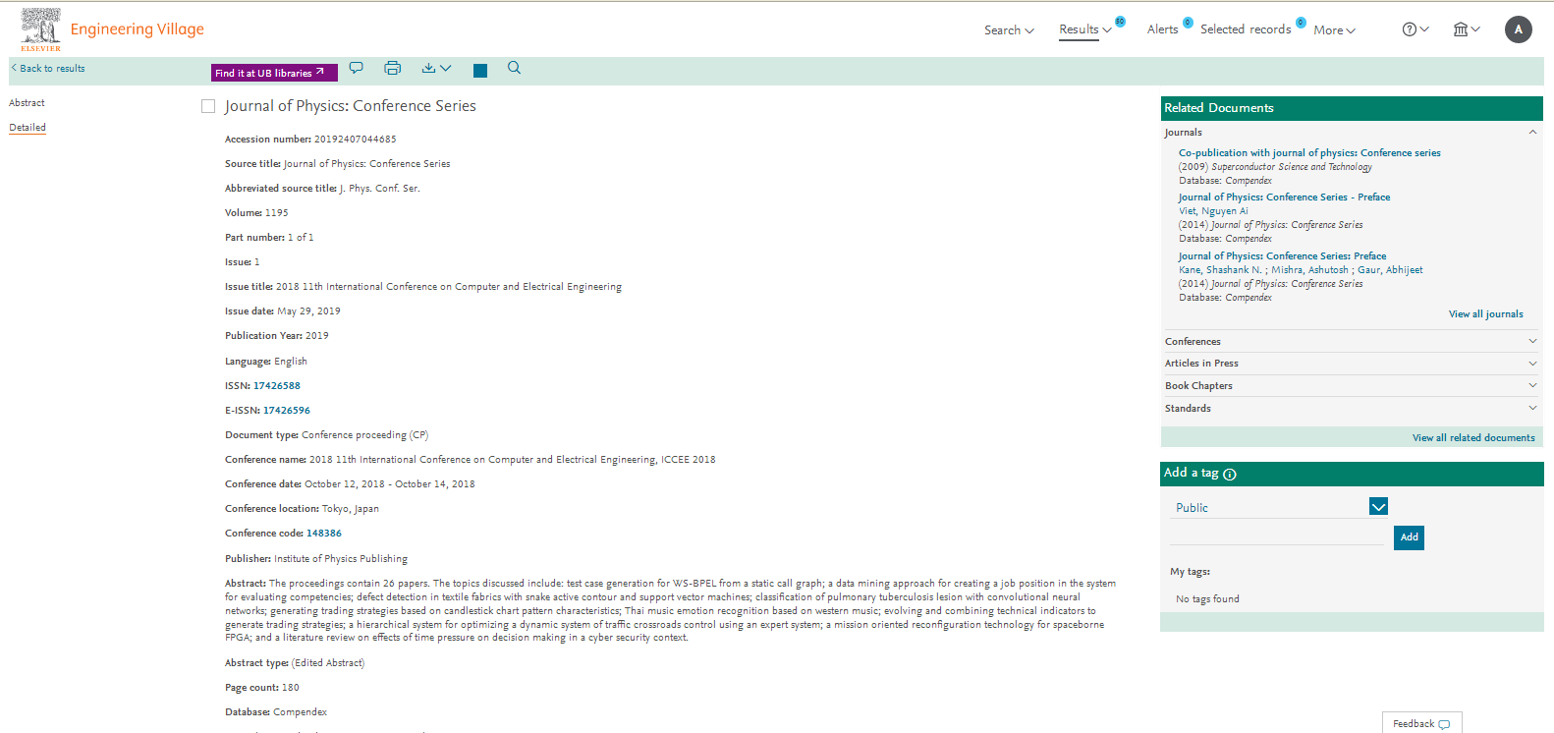This screenshot has width=1554, height=733.
Task: Open the More menu dropdown
Action: (x=1334, y=30)
